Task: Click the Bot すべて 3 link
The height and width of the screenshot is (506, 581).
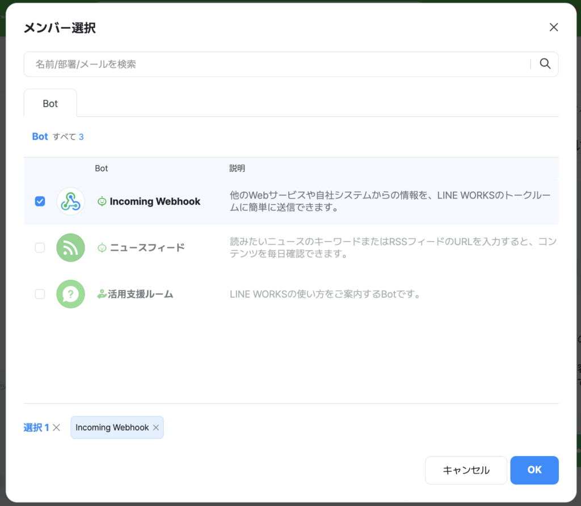Action: [x=58, y=137]
